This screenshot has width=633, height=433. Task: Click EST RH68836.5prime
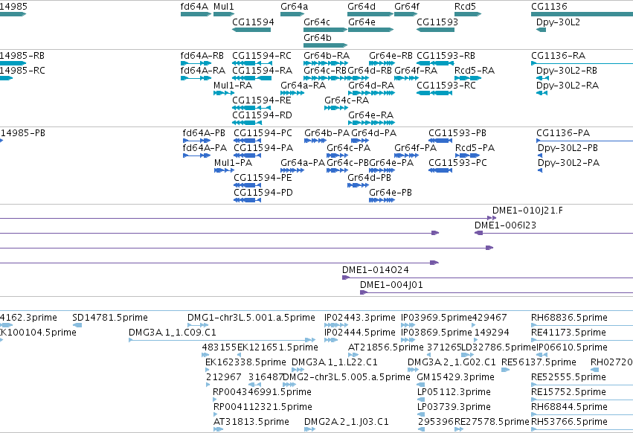[x=582, y=325]
